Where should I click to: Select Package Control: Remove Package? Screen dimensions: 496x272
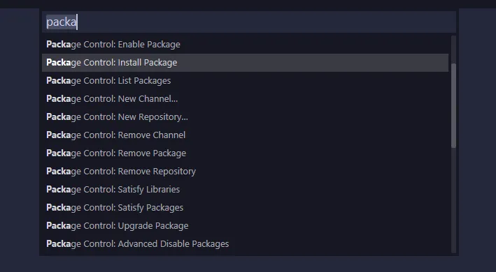pyautogui.click(x=245, y=153)
